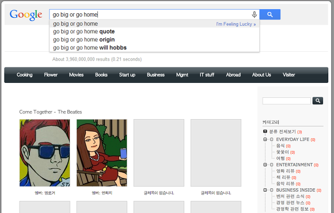Select suggestion 'go big or go home will hobbs'
Image resolution: width=334 pixels, height=213 pixels.
point(154,48)
